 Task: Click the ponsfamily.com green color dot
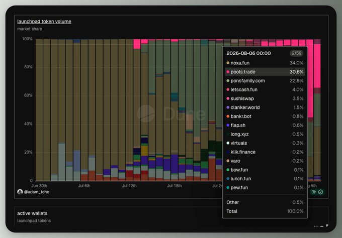[x=228, y=81]
